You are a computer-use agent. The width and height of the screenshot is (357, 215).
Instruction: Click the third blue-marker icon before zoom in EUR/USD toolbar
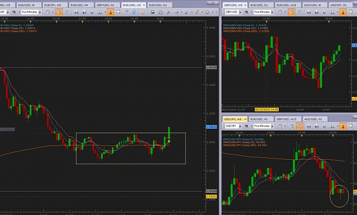(92, 12)
